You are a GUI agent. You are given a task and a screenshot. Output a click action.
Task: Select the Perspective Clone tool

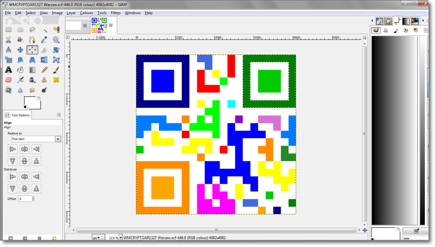[8, 90]
